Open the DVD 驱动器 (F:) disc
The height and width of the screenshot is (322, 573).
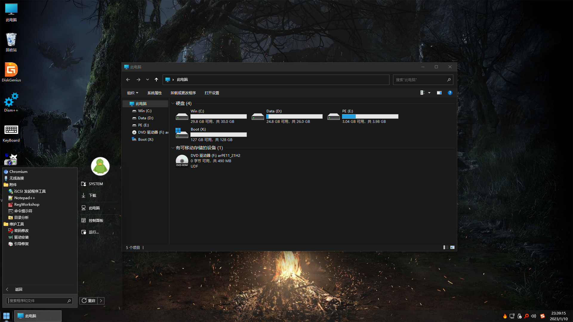(x=208, y=161)
